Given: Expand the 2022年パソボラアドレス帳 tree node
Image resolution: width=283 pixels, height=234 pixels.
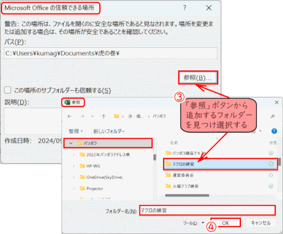Looking at the screenshot, I should pyautogui.click(x=74, y=155).
